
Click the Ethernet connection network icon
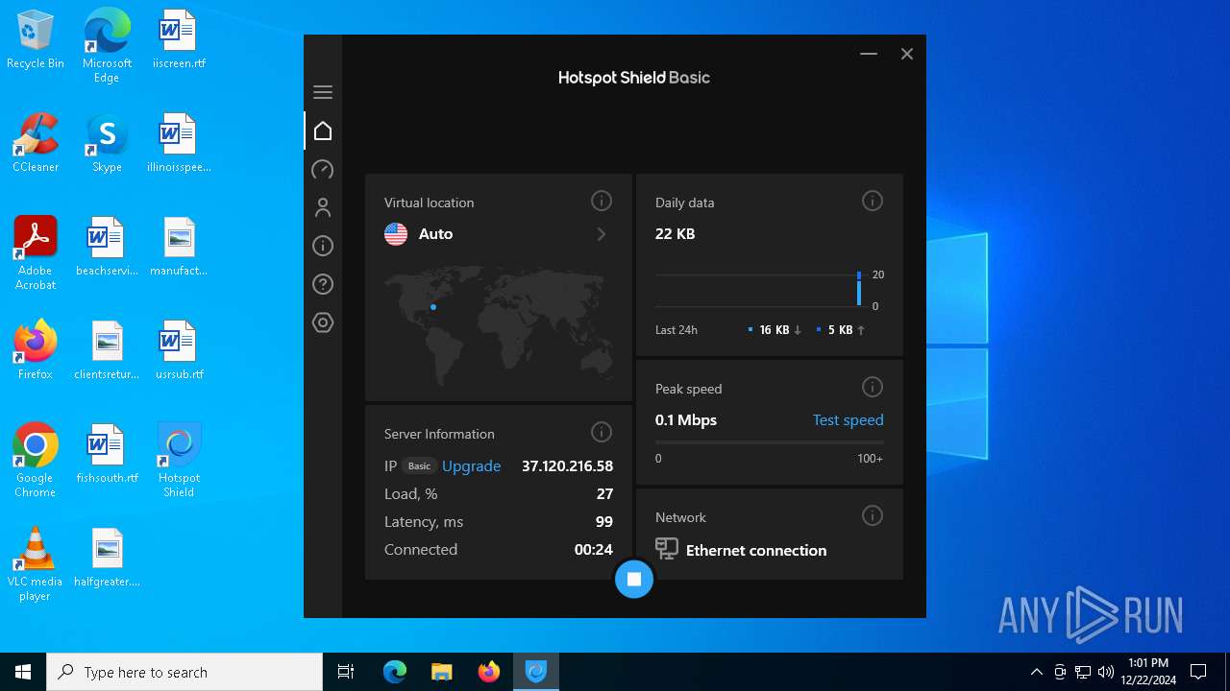667,549
